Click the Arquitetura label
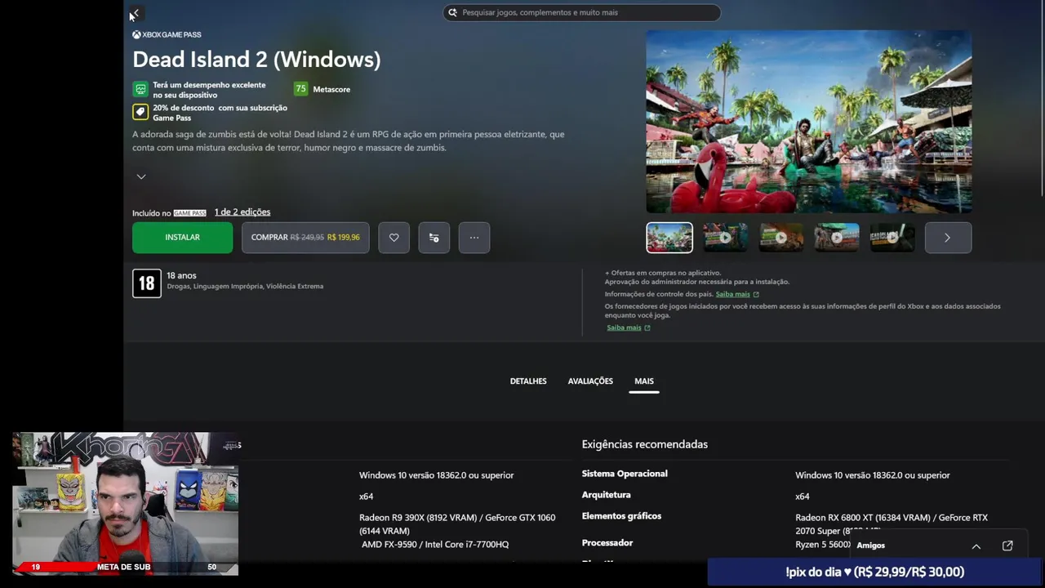Viewport: 1045px width, 588px height. [606, 495]
